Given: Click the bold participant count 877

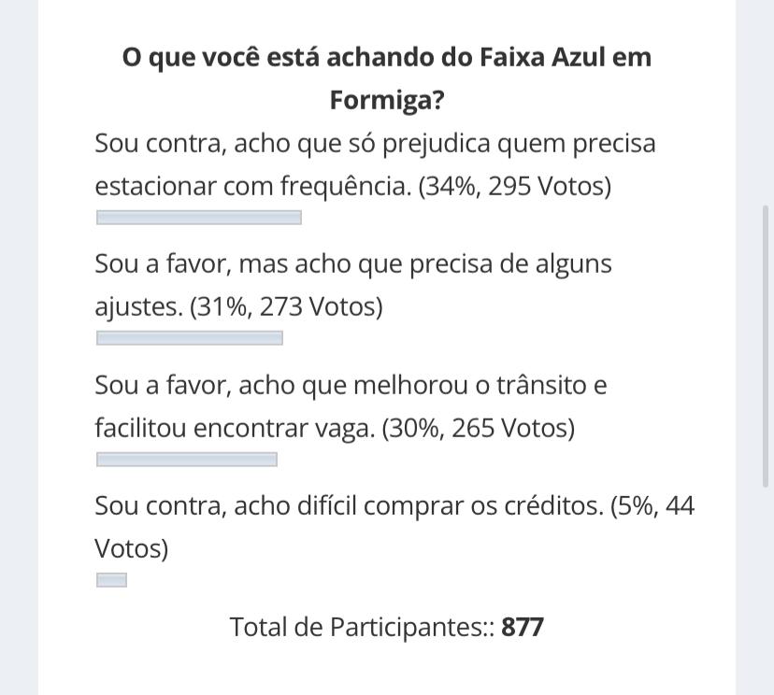Looking at the screenshot, I should pyautogui.click(x=523, y=627).
